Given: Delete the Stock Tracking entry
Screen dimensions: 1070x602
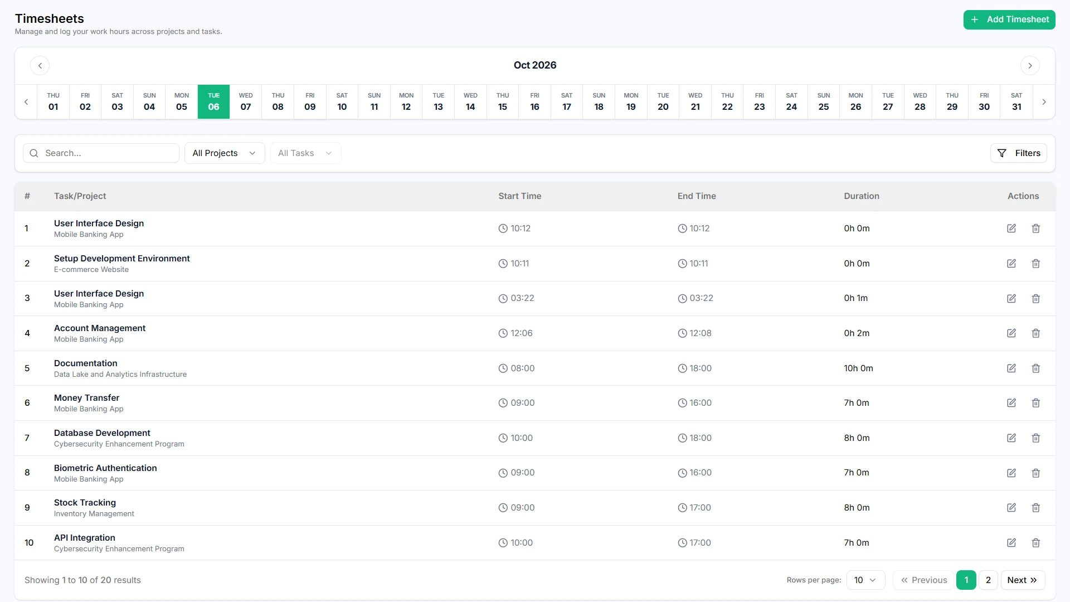Looking at the screenshot, I should [1036, 508].
